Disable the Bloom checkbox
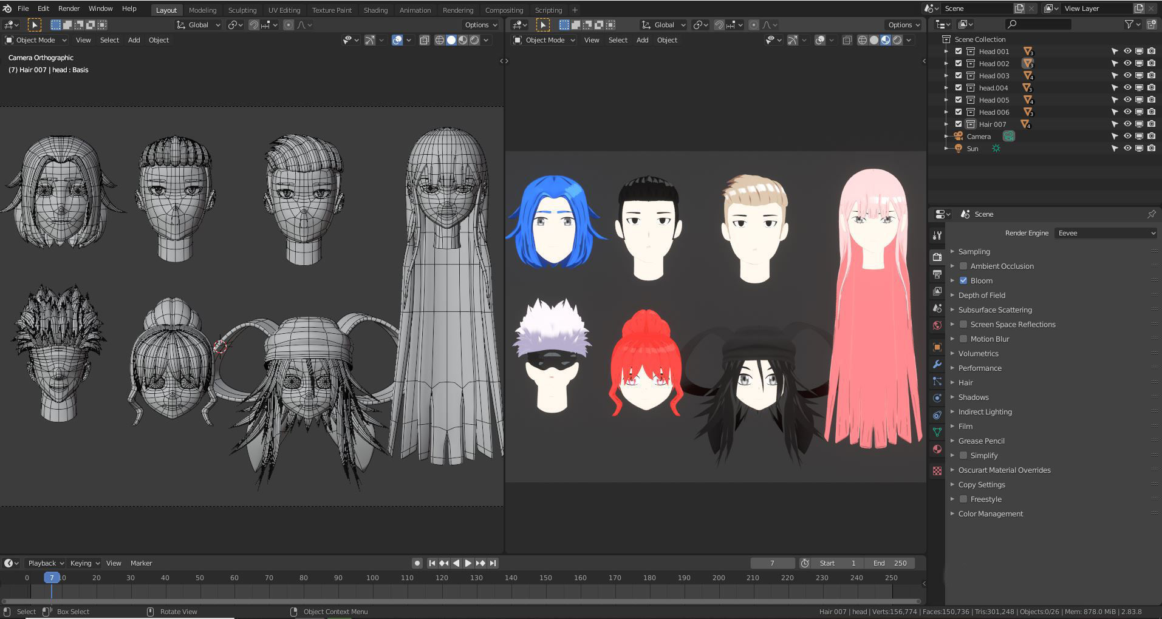This screenshot has width=1162, height=619. (x=963, y=281)
